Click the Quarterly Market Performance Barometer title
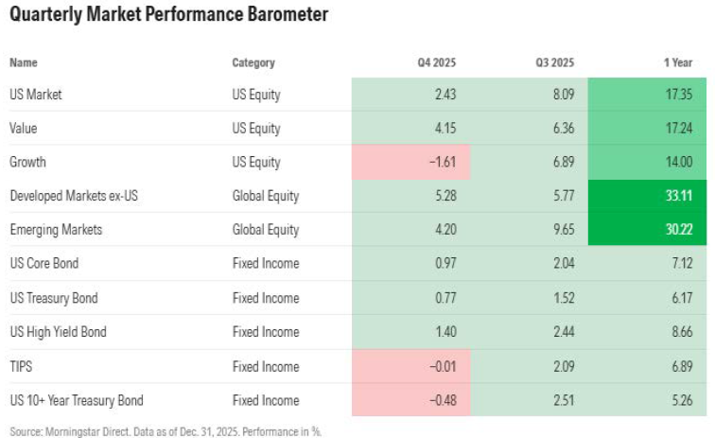This screenshot has width=715, height=438. (x=169, y=16)
